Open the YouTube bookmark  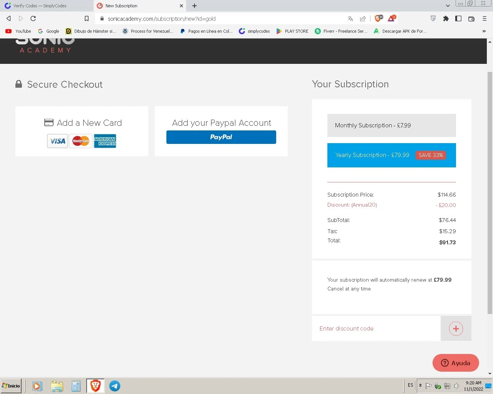(x=18, y=31)
